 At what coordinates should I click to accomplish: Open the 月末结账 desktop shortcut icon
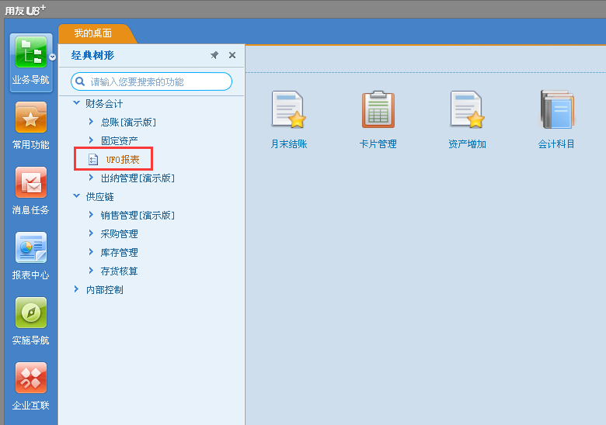(288, 109)
